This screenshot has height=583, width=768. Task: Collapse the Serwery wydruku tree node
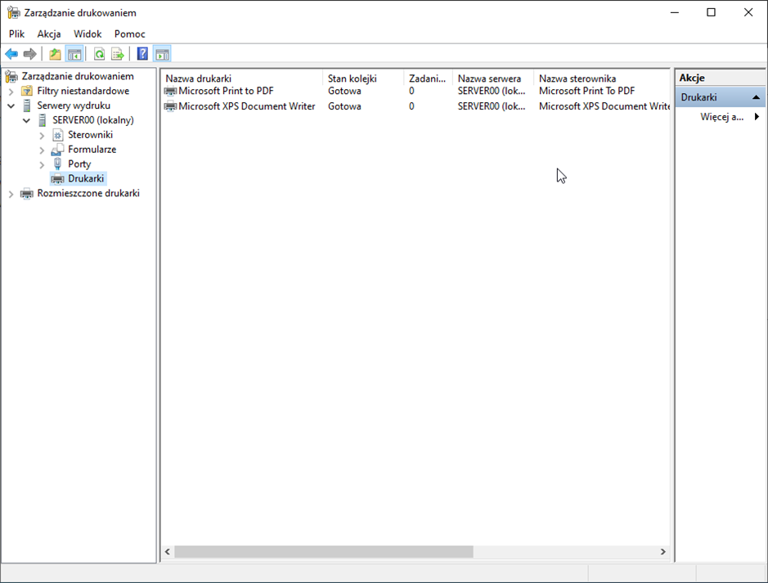point(11,106)
